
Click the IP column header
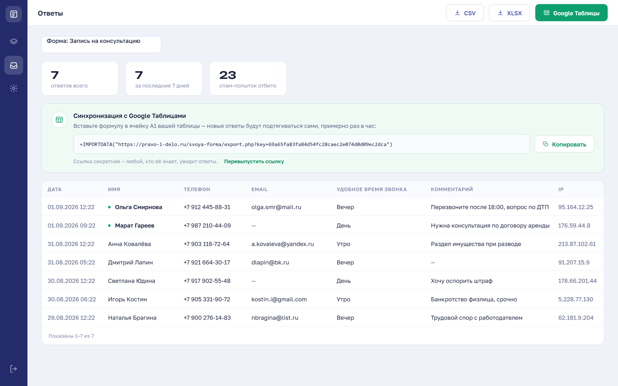(x=561, y=190)
